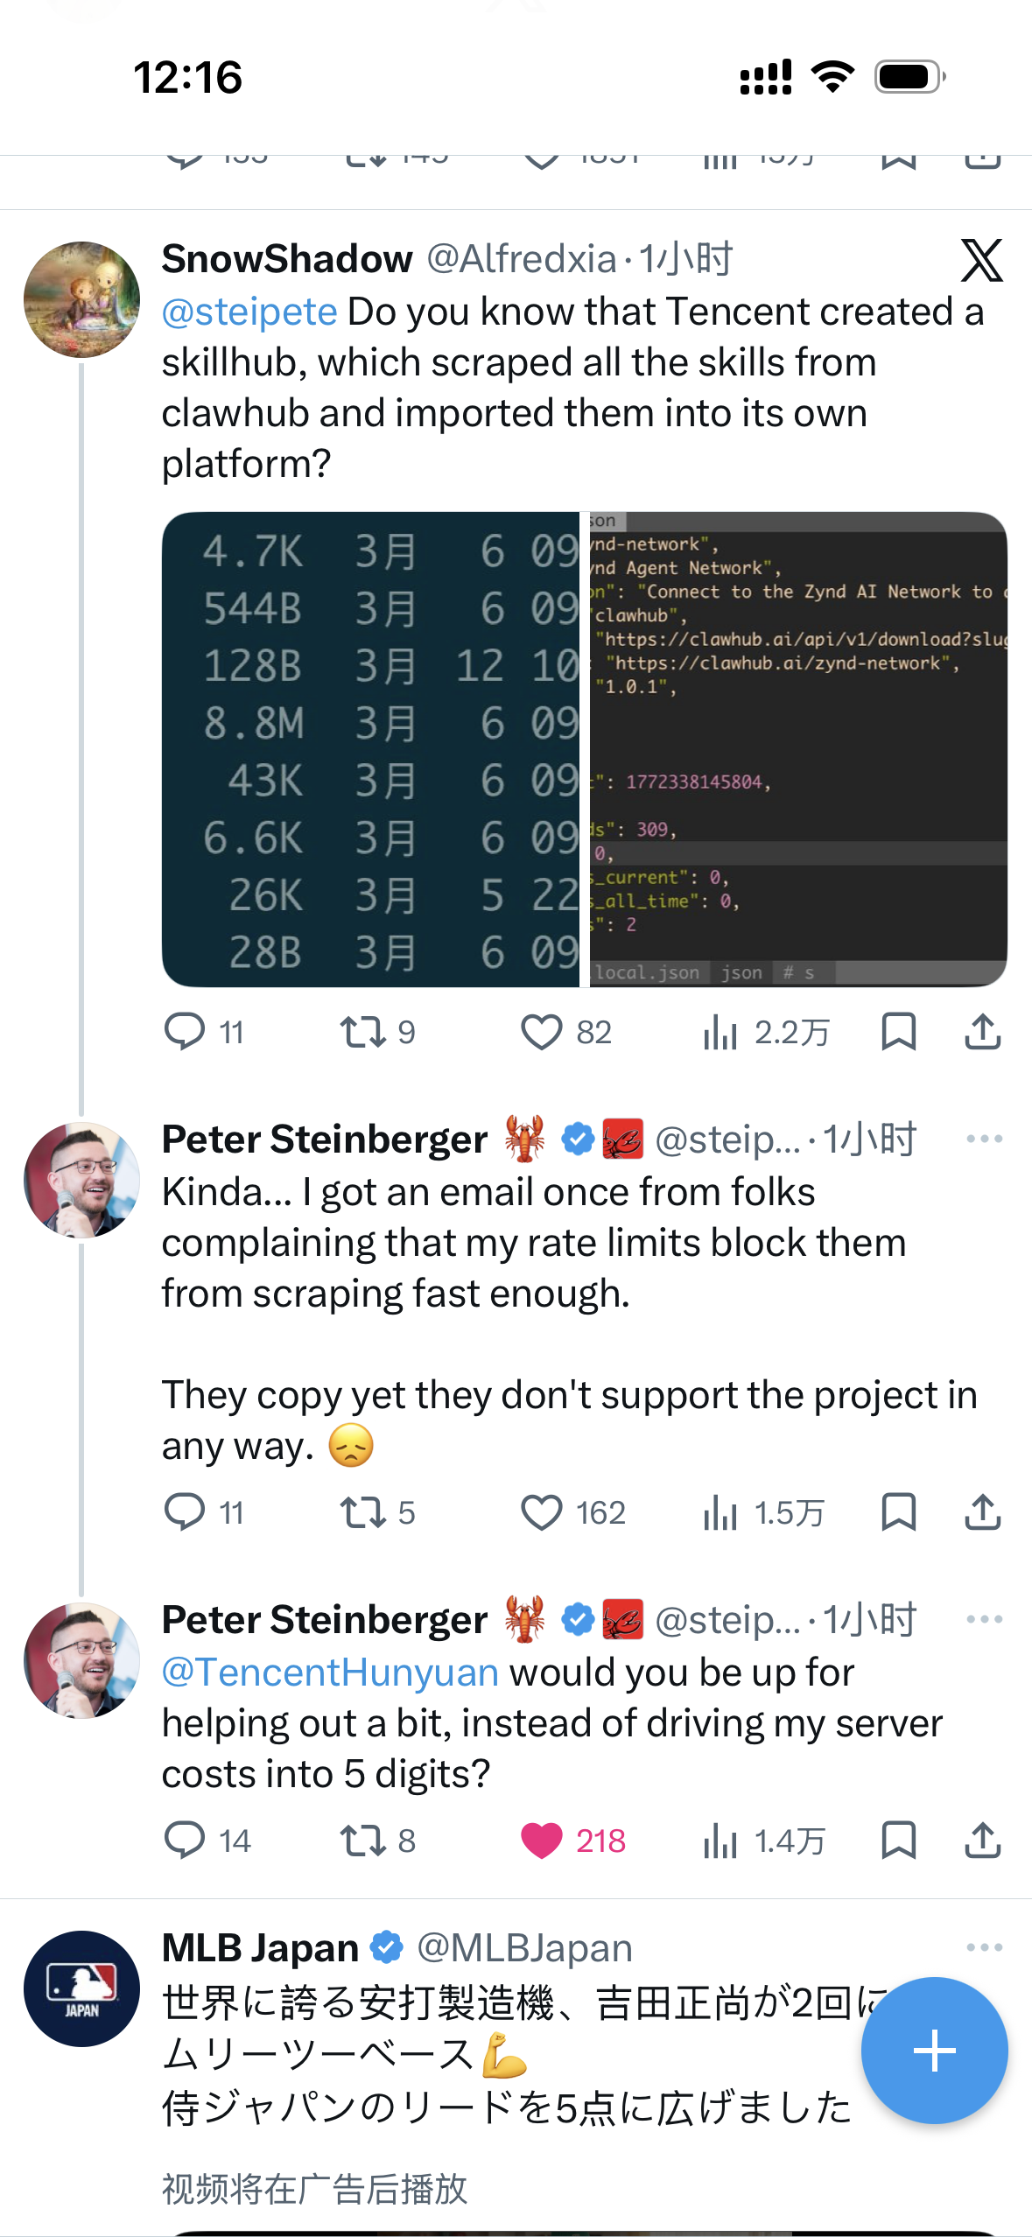Image resolution: width=1032 pixels, height=2237 pixels.
Task: Like SnowShadow's tweet with 82 likes
Action: [x=542, y=1032]
